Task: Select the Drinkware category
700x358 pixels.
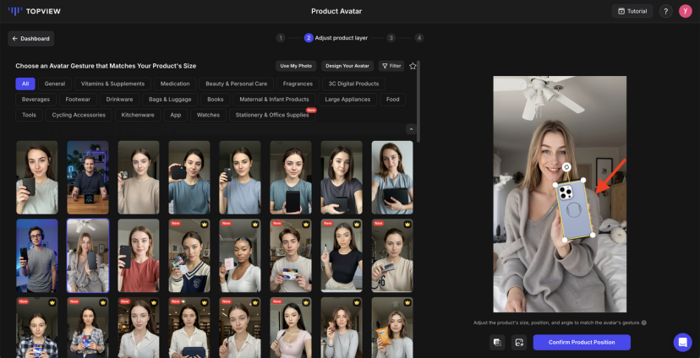Action: click(x=119, y=100)
